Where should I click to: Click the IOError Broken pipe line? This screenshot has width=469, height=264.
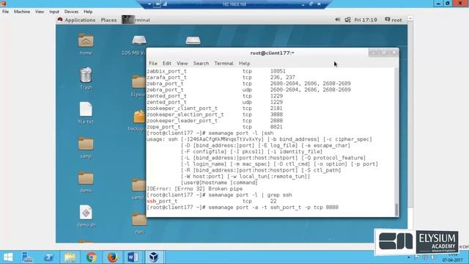tap(194, 189)
